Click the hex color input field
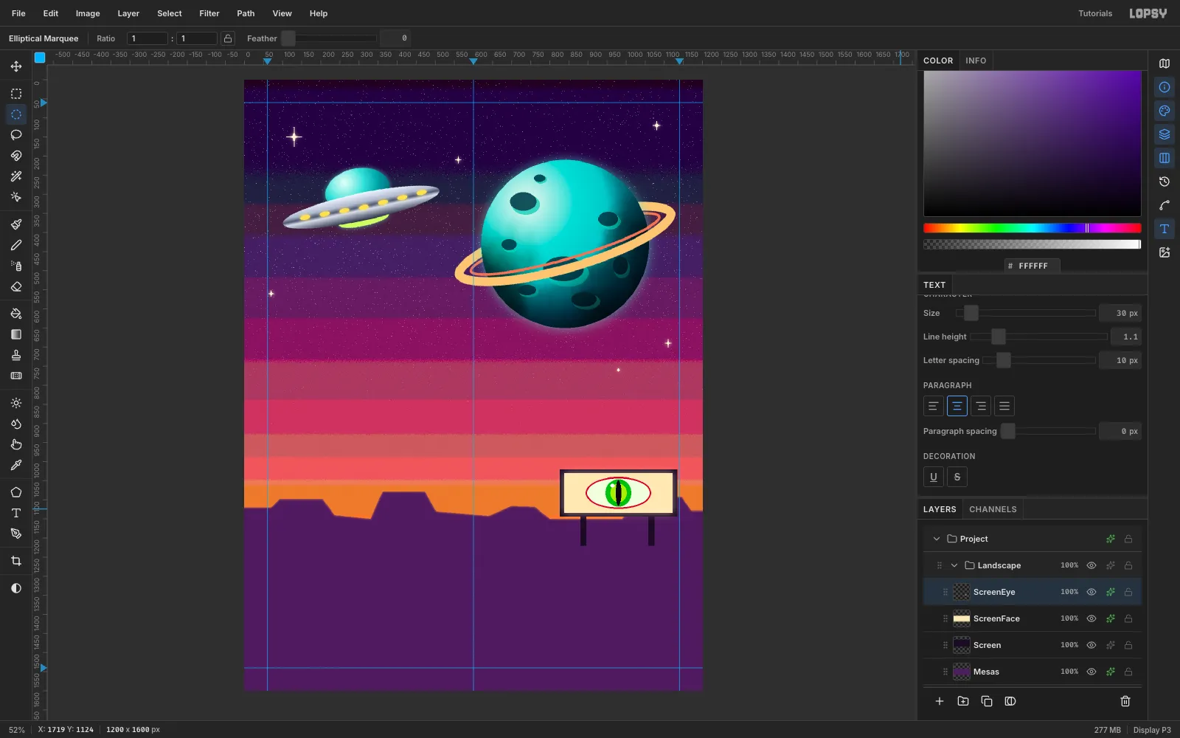The width and height of the screenshot is (1180, 738). coord(1032,266)
